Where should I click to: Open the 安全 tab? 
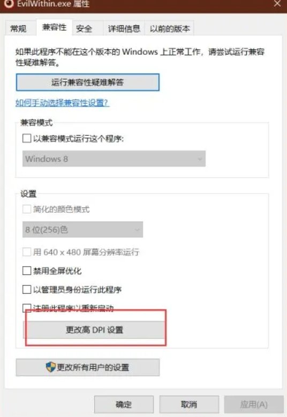click(84, 28)
